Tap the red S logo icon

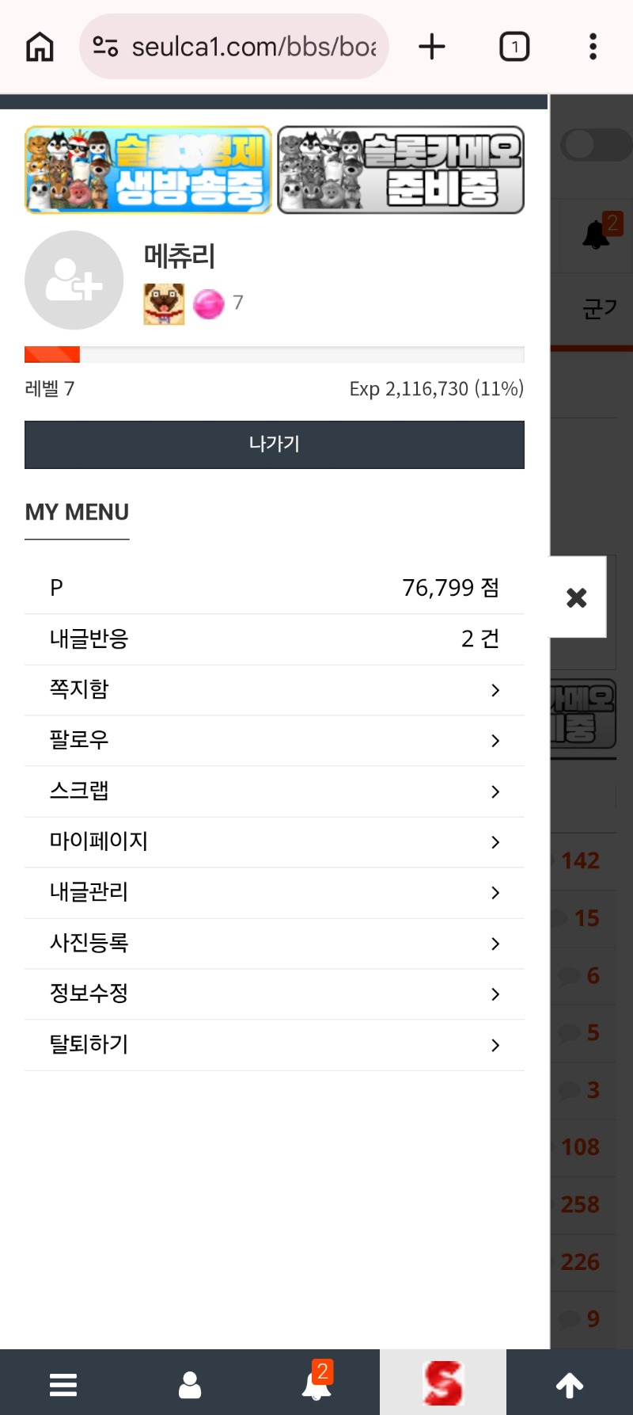tap(443, 1383)
